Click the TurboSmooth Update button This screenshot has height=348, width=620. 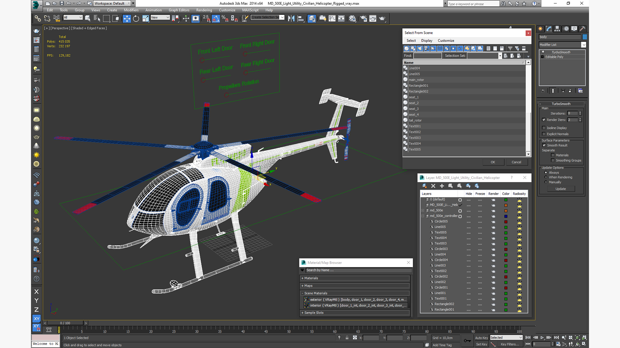(561, 189)
